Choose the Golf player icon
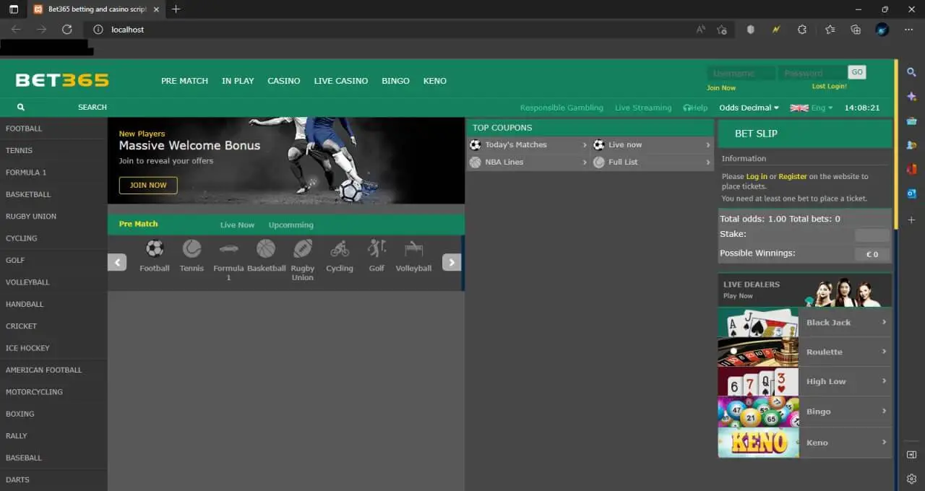Image resolution: width=925 pixels, height=491 pixels. 377,249
